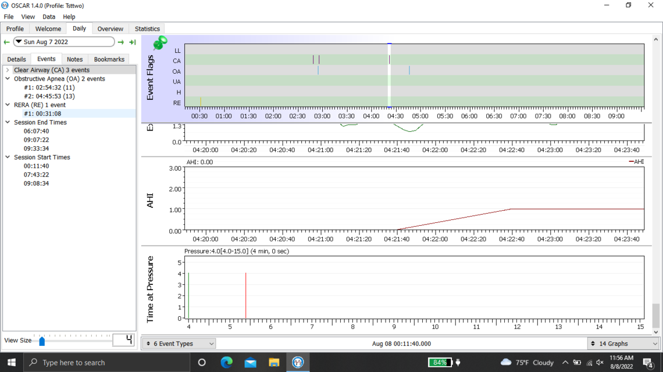
Task: Open File Explorer from taskbar
Action: pyautogui.click(x=274, y=362)
